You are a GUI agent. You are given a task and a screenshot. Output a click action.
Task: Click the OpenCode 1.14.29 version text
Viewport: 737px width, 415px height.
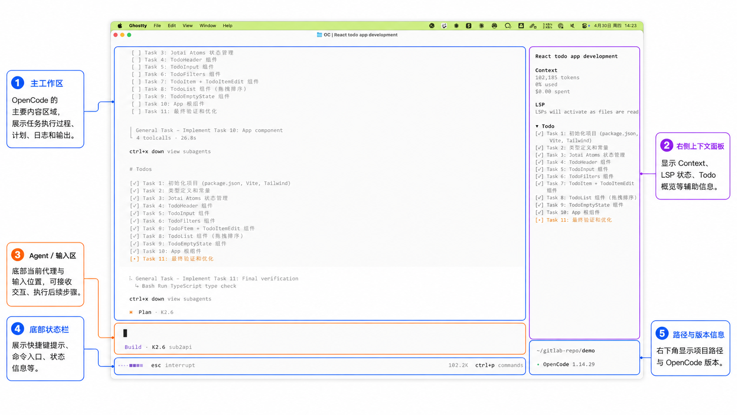pos(569,364)
